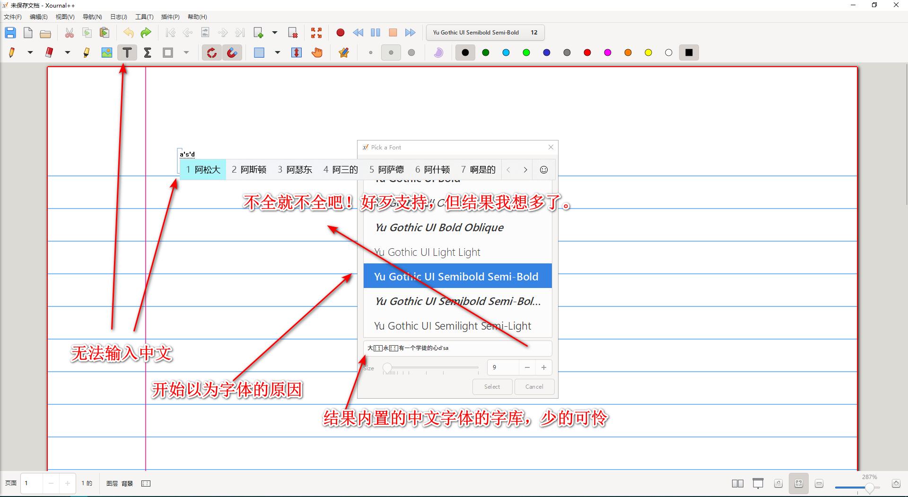Choose the Highlighter tool
The height and width of the screenshot is (497, 908).
pos(86,52)
